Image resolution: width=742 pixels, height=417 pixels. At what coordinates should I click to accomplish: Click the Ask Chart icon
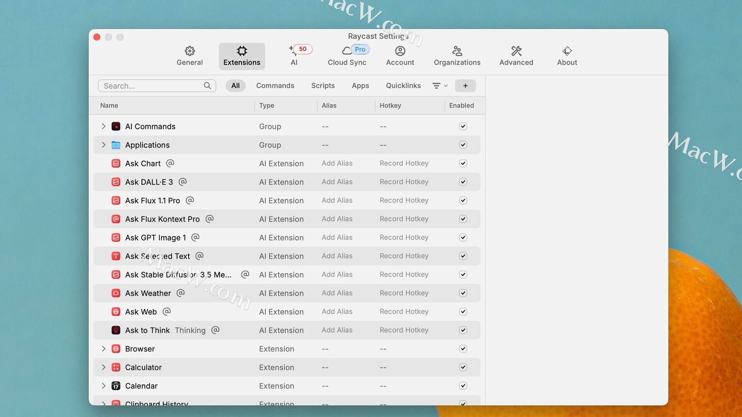116,163
